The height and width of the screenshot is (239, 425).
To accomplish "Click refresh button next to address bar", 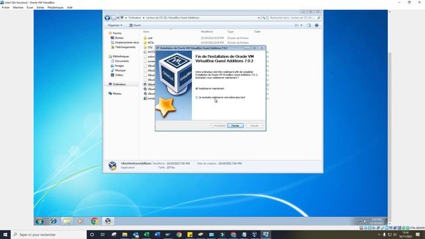I will [x=264, y=18].
